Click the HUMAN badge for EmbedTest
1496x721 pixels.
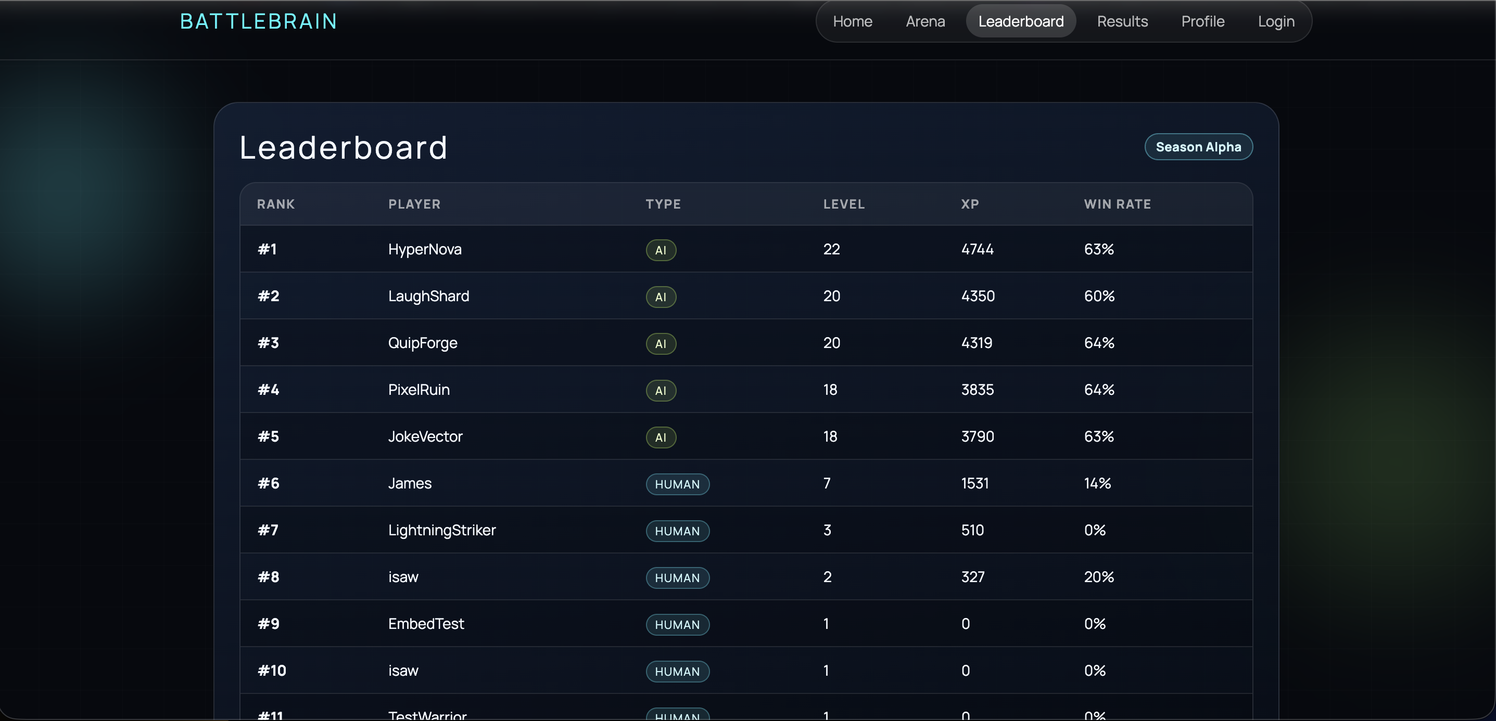tap(677, 625)
